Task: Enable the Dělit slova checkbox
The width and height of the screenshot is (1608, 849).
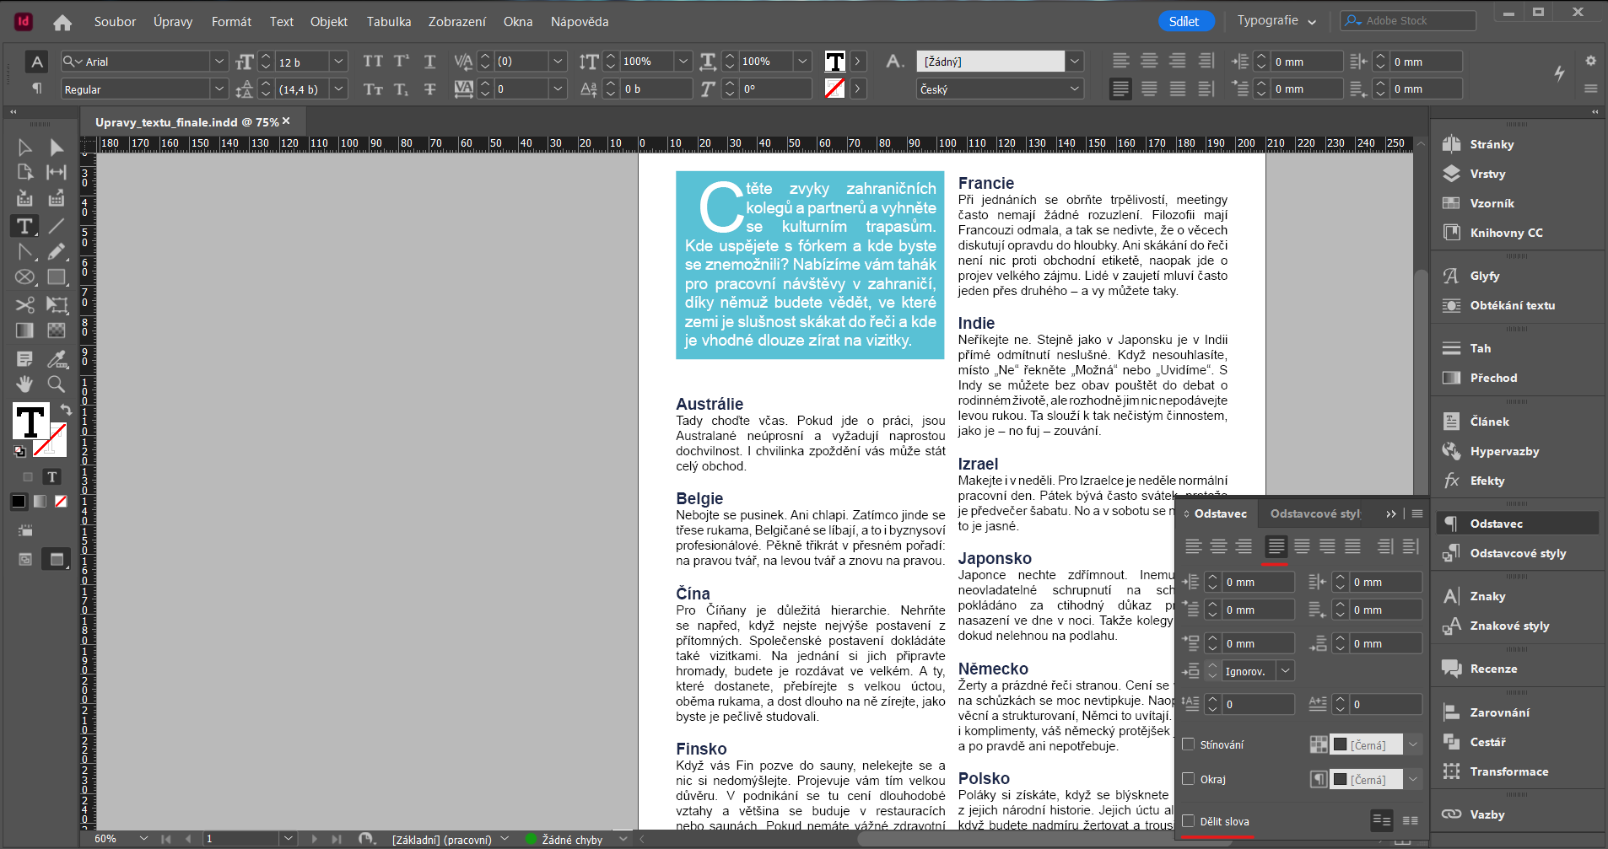Action: pos(1190,820)
